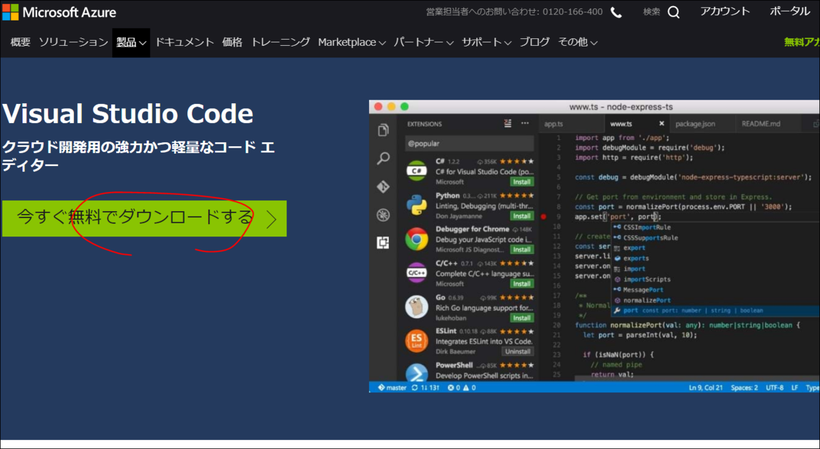This screenshot has width=820, height=449.
Task: Click the VS Code Extensions sidebar icon
Action: [383, 243]
